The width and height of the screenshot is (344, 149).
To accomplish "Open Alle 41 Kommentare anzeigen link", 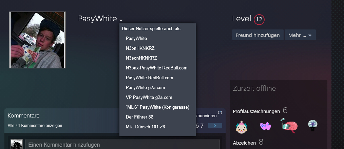I will pos(35,126).
